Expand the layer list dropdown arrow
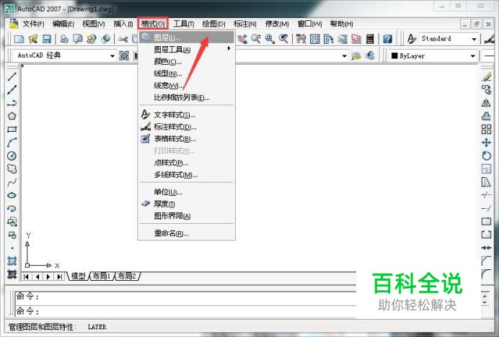The height and width of the screenshot is (337, 499). pos(345,56)
